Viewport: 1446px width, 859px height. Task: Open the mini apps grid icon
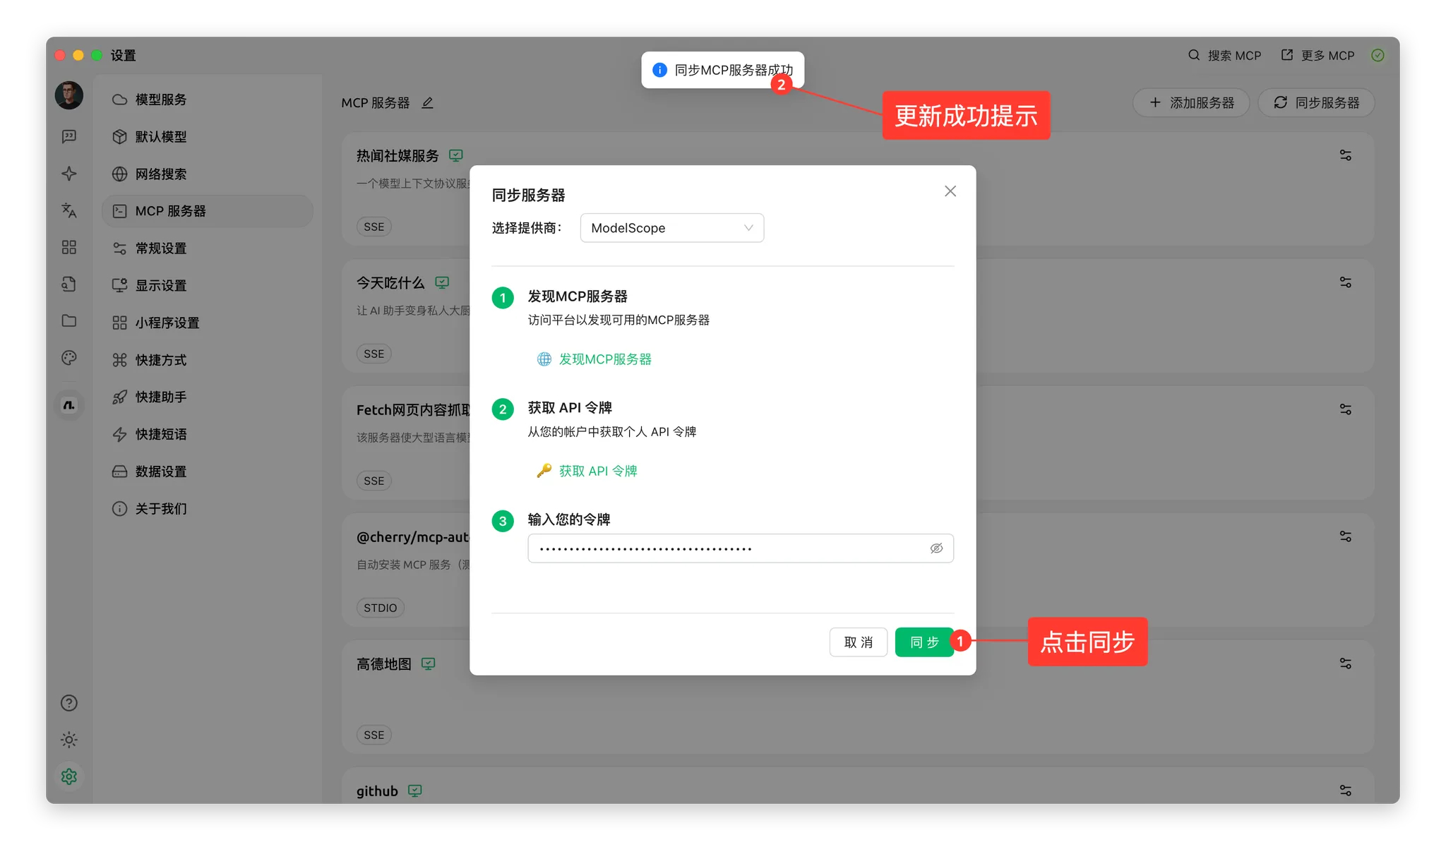click(x=68, y=247)
